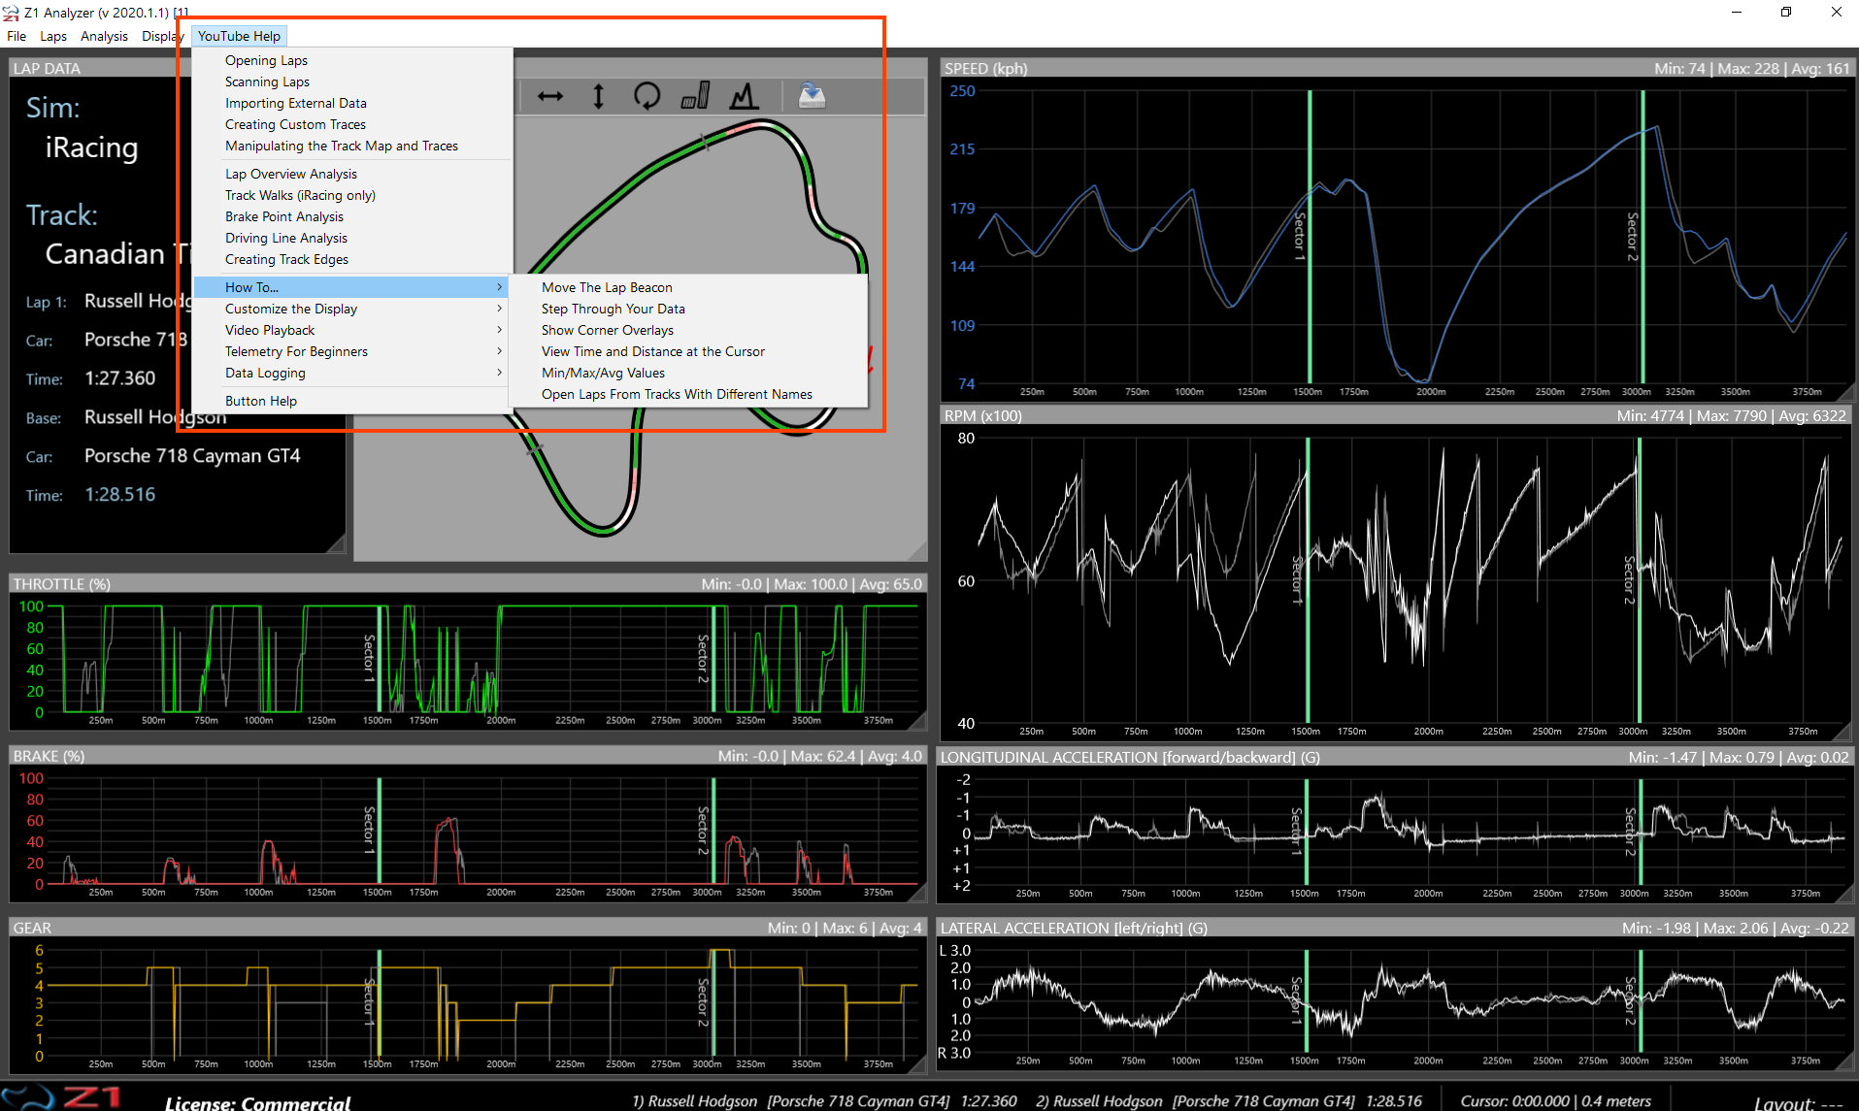Viewport: 1859px width, 1111px height.
Task: Click the GEAR trace header
Action: coord(32,928)
